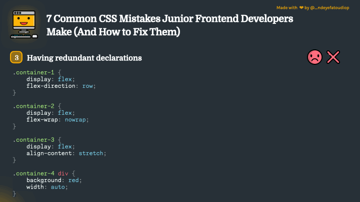360x202 pixels.
Task: Select the .container-1 selector text
Action: [33, 72]
